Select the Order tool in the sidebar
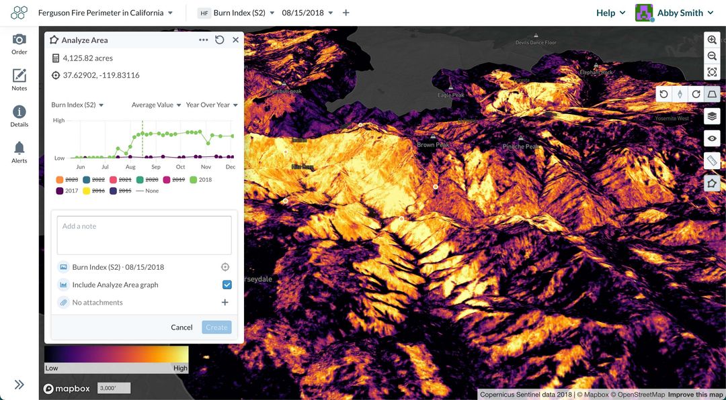Viewport: 726px width, 400px height. [19, 44]
